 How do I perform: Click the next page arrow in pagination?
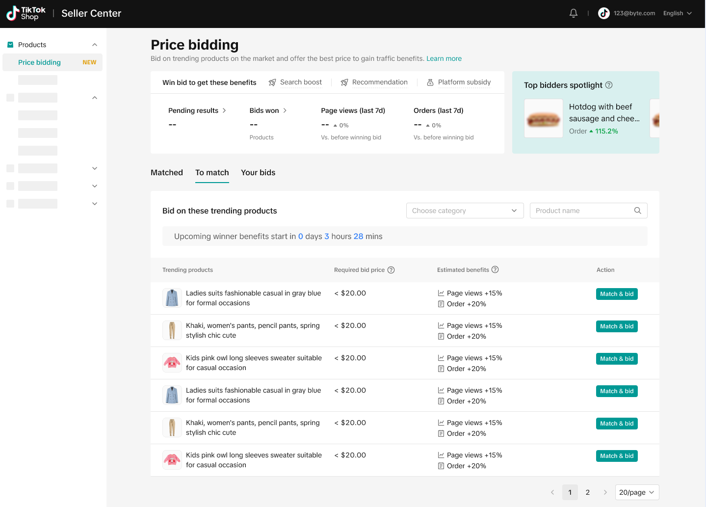click(x=605, y=492)
